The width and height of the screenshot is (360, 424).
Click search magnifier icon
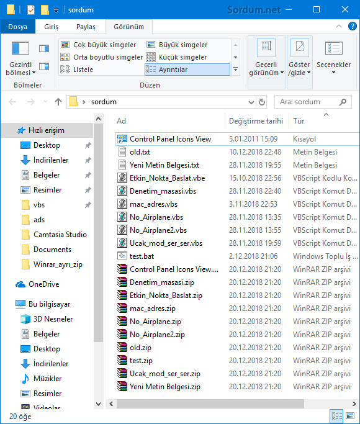click(343, 102)
